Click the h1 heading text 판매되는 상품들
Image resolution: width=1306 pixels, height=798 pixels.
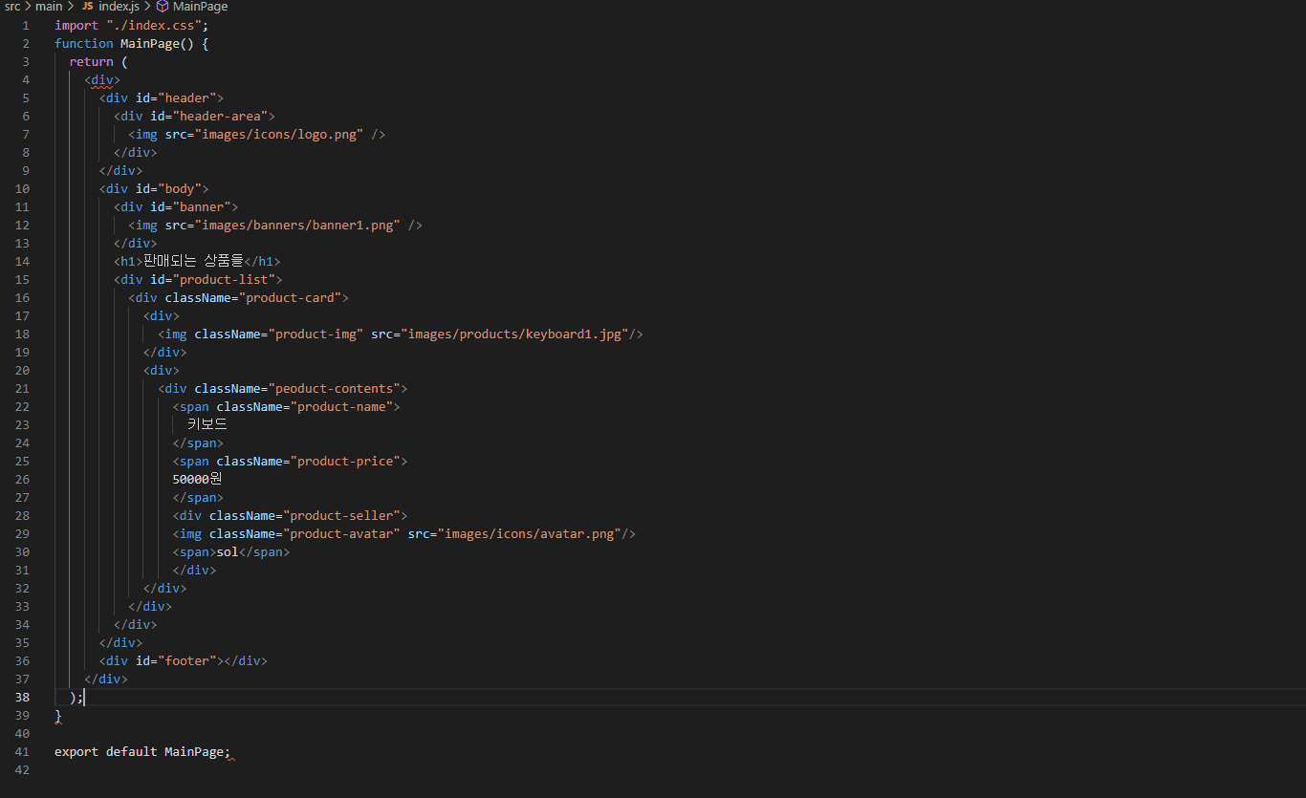click(x=193, y=262)
